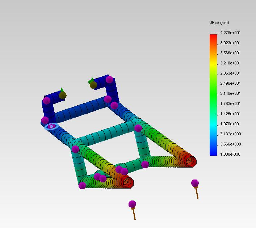Click the 1.426e+001 legend label

click(230, 114)
